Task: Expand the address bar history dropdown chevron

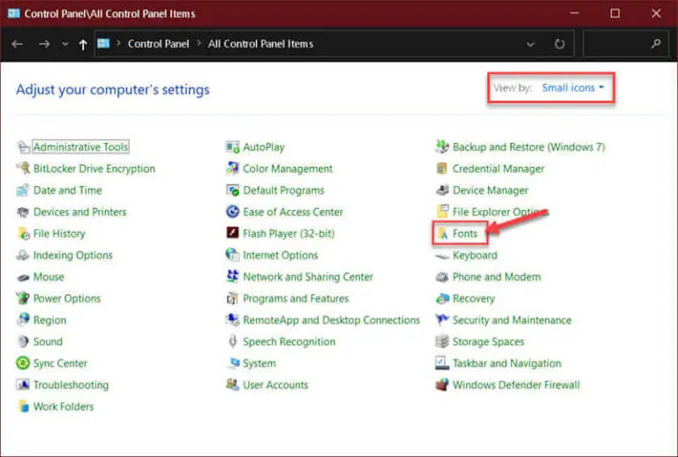Action: tap(531, 44)
